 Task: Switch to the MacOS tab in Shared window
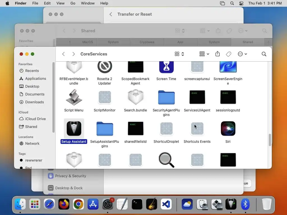click(x=84, y=42)
